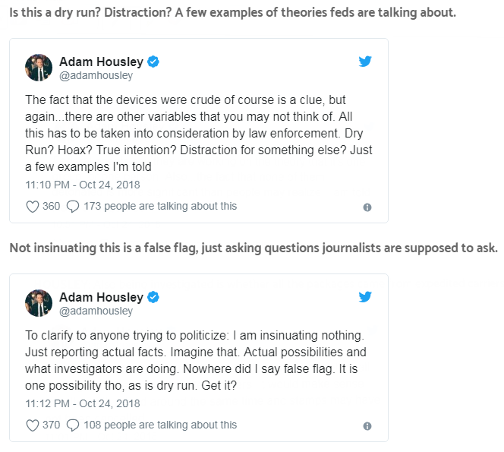Open info icon on second tweet
504x452 pixels.
pos(367,426)
